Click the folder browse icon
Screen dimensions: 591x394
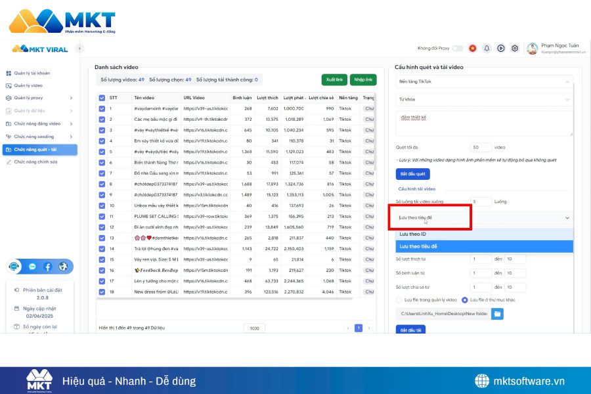click(x=498, y=314)
